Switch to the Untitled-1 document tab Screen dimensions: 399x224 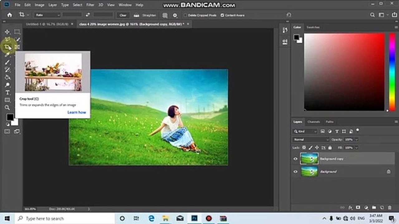click(x=47, y=24)
